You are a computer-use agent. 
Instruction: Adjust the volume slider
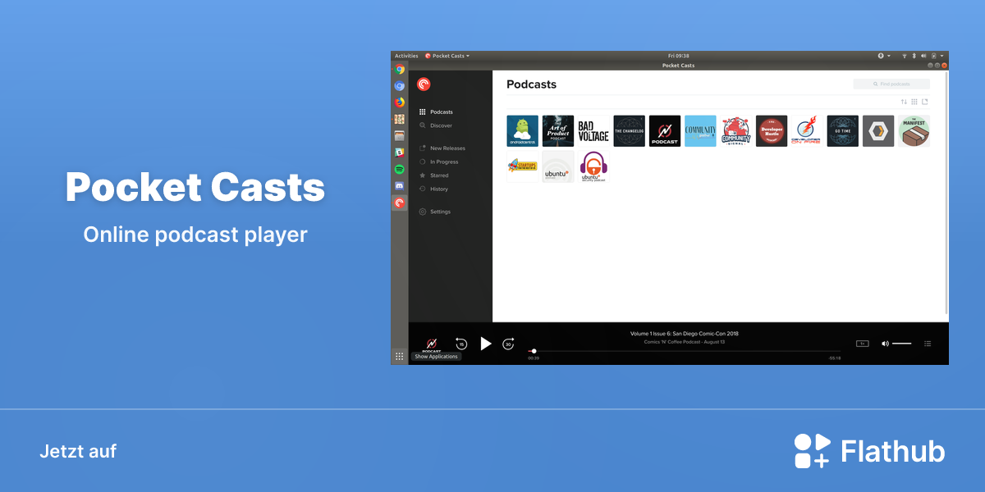click(902, 344)
